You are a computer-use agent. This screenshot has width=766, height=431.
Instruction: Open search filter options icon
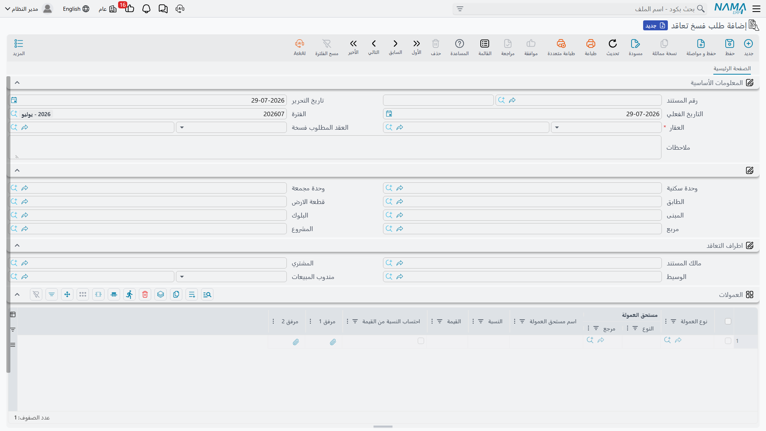point(460,9)
